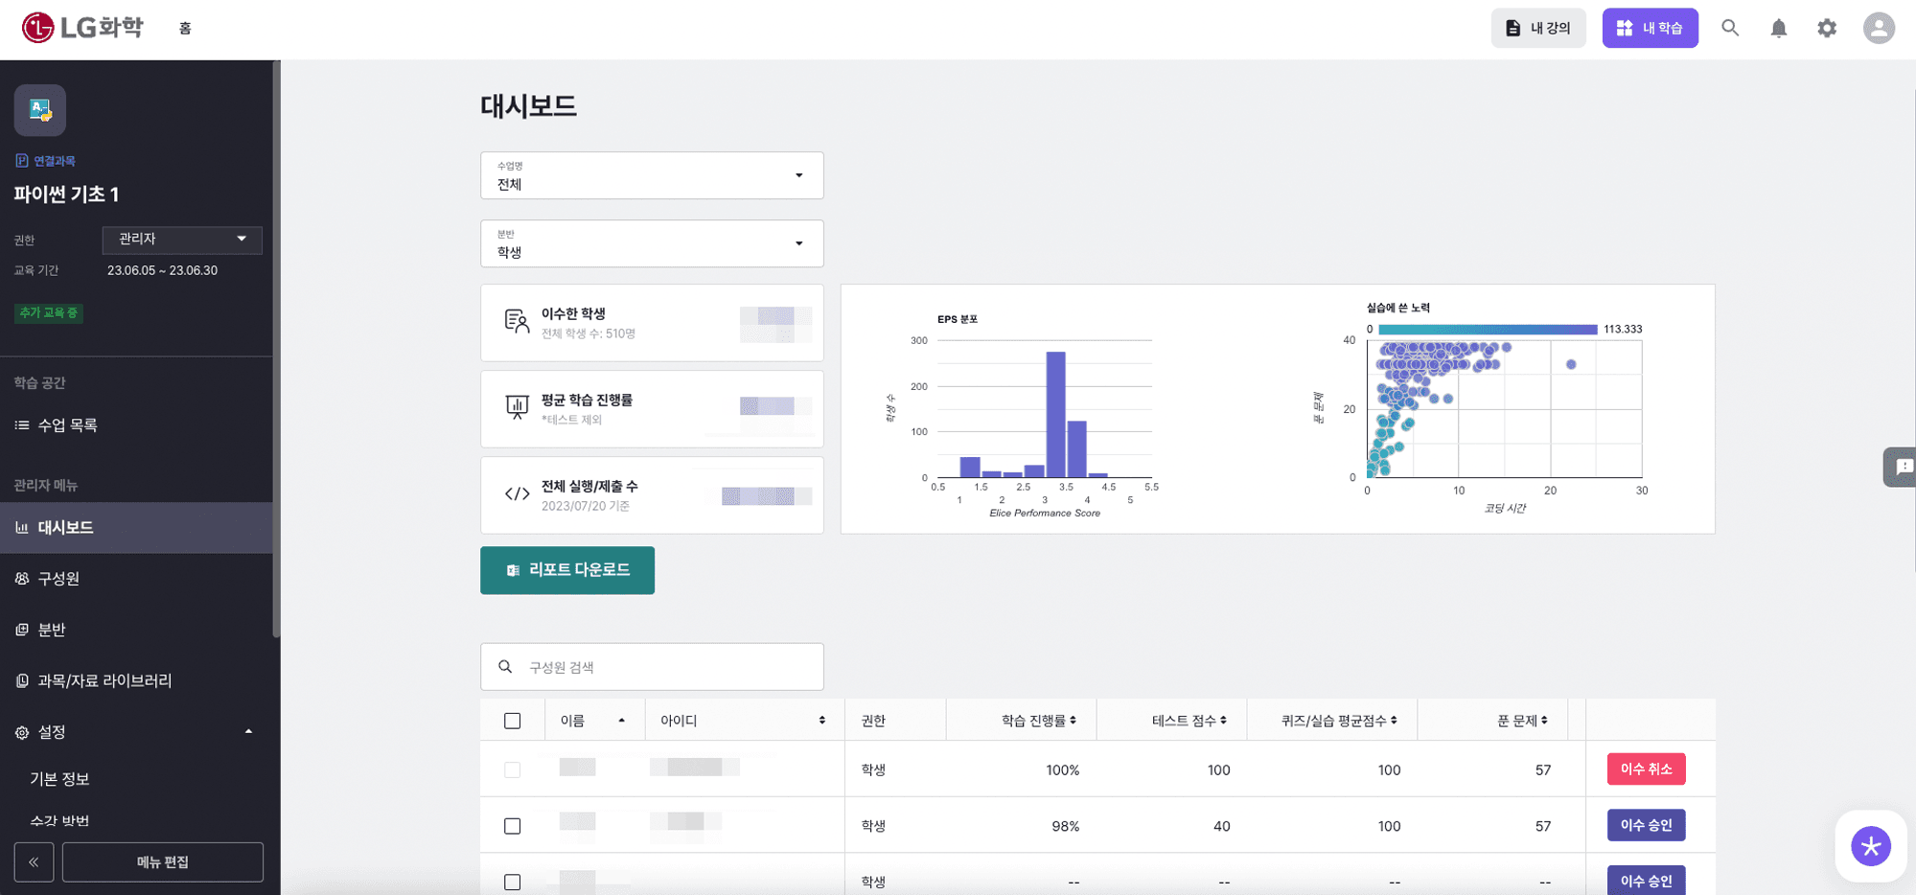Open the notifications bell icon

pyautogui.click(x=1779, y=28)
